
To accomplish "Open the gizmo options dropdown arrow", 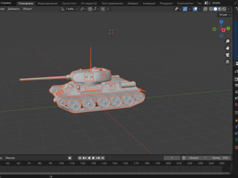I will (189, 9).
